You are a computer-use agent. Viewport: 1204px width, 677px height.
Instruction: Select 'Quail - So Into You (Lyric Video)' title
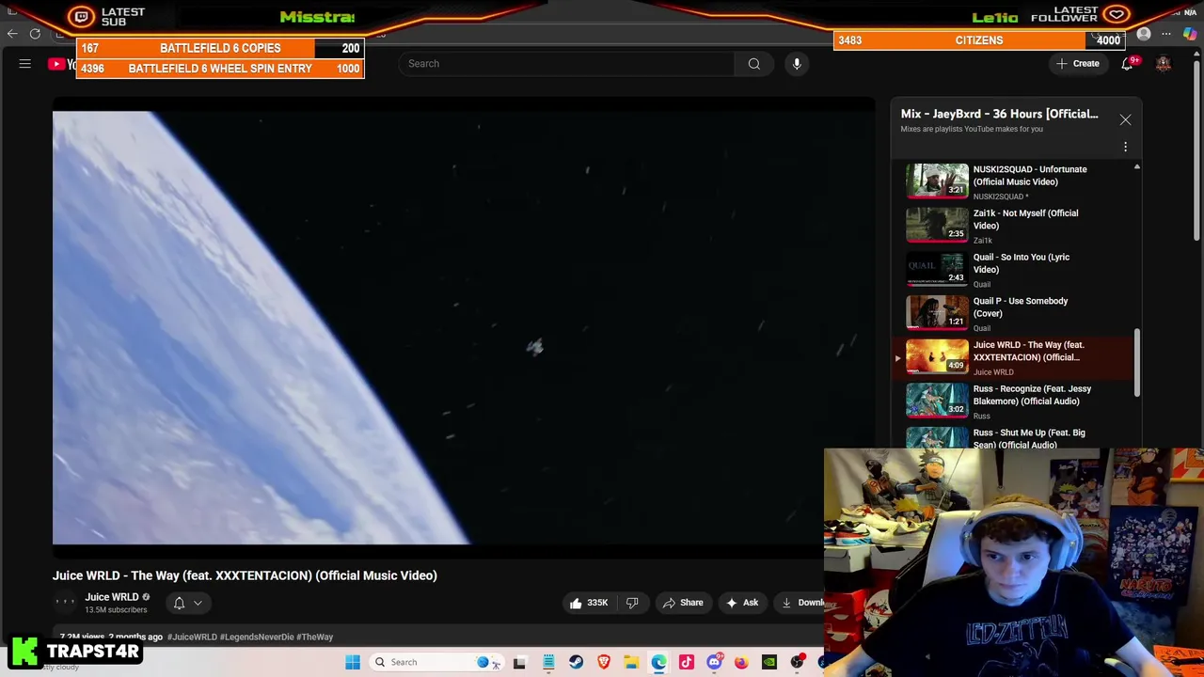[1022, 263]
